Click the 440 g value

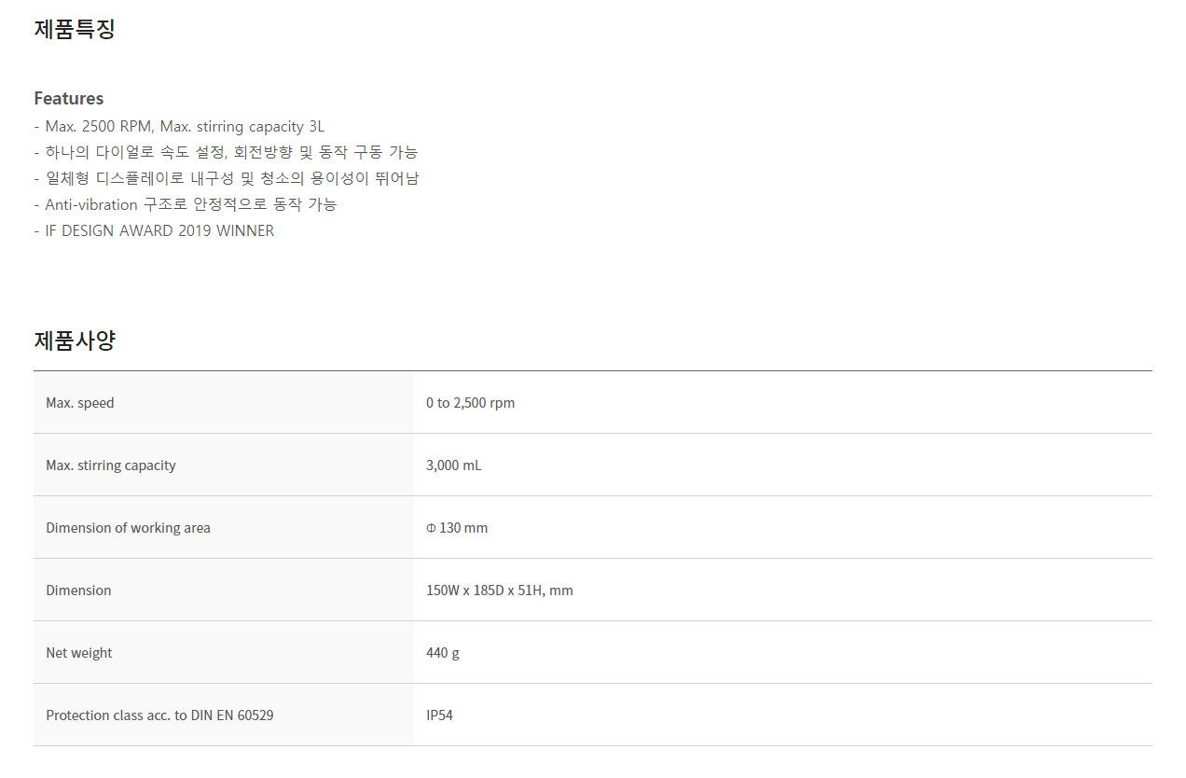443,653
